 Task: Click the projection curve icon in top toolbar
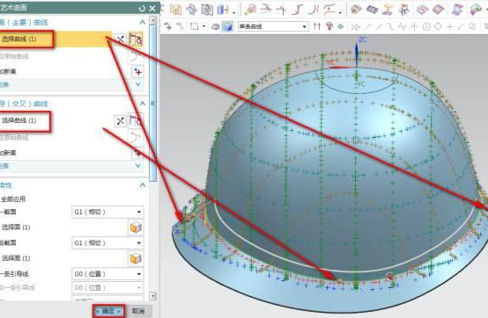pos(250,10)
